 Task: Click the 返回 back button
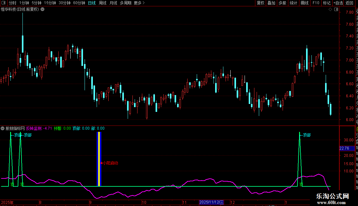click(349, 3)
